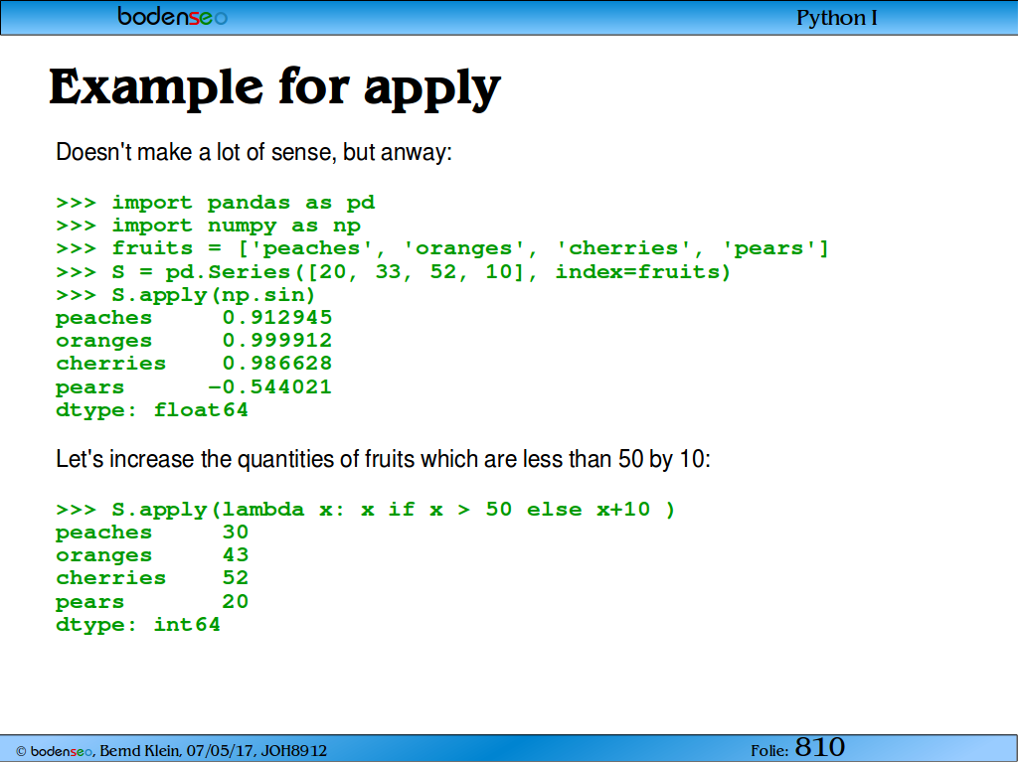Image resolution: width=1018 pixels, height=763 pixels.
Task: Click the output value -0.544021 for pears
Action: pyautogui.click(x=270, y=386)
